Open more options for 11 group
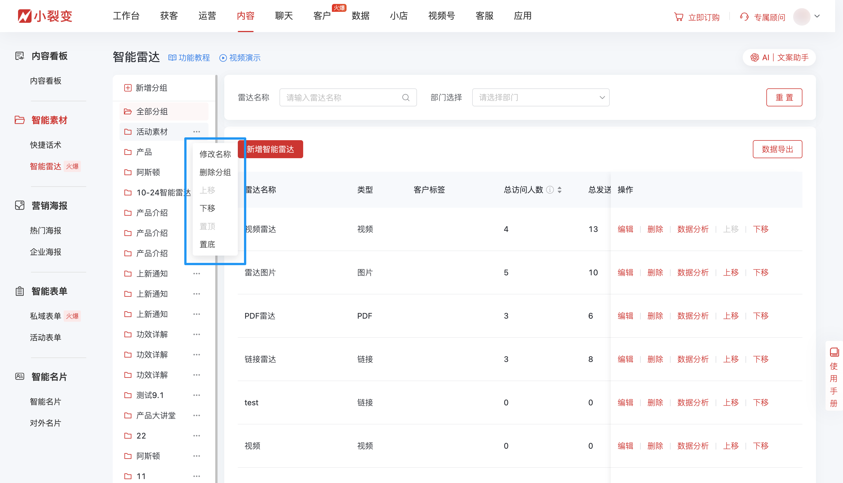This screenshot has height=483, width=843. pos(197,476)
